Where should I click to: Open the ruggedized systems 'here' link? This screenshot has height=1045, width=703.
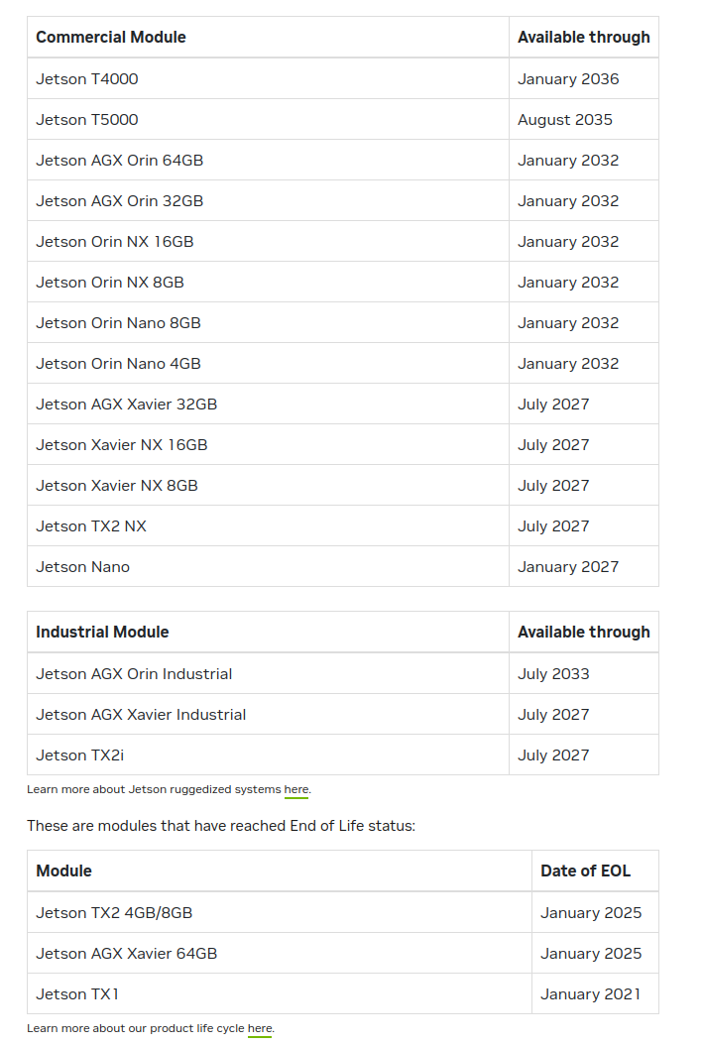295,790
